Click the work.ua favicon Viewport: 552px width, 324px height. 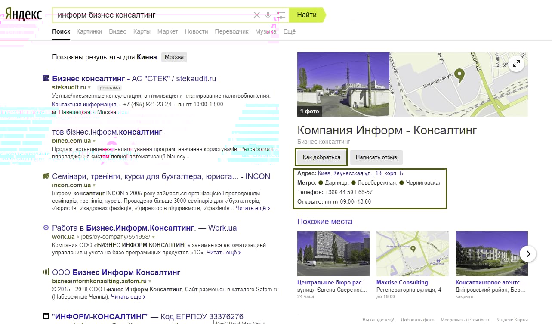click(x=46, y=228)
